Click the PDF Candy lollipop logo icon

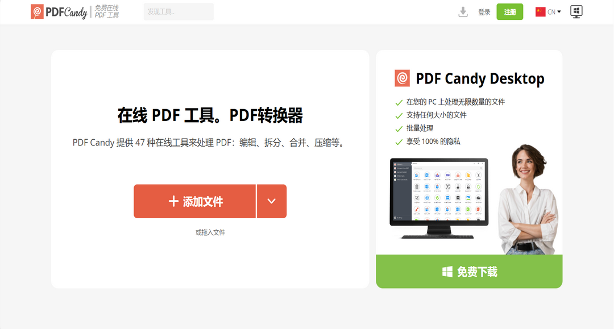(x=37, y=11)
